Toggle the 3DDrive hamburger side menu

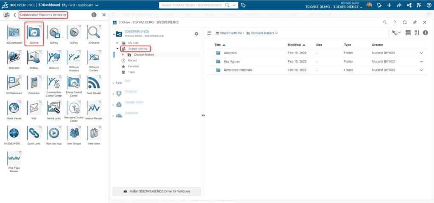(209, 33)
